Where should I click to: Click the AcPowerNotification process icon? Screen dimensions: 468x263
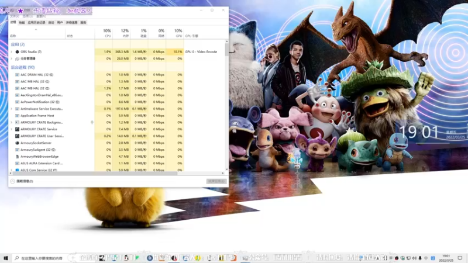click(18, 102)
